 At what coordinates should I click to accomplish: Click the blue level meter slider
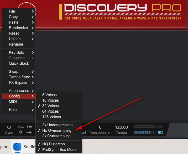[144, 132]
